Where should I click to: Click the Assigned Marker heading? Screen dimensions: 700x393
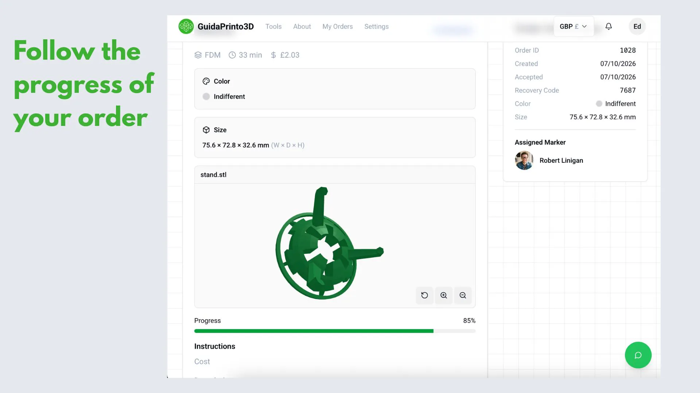pyautogui.click(x=540, y=142)
